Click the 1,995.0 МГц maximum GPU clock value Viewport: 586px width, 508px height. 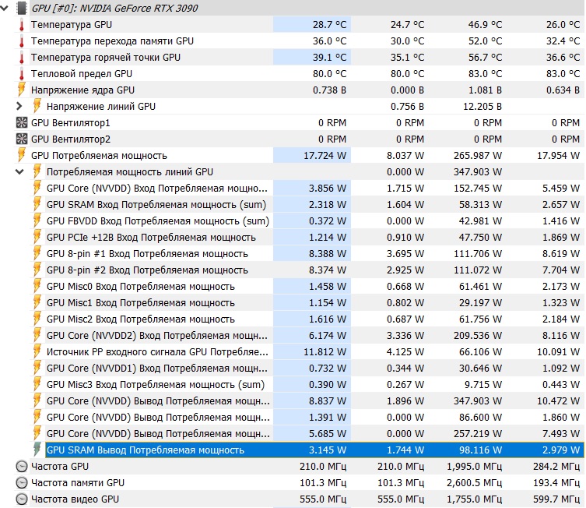tap(474, 467)
